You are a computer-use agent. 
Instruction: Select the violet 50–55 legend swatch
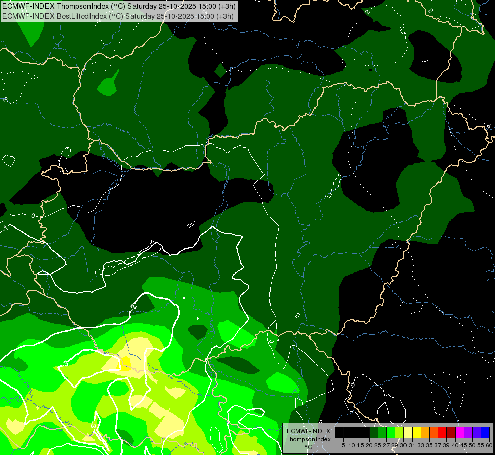tap(477, 432)
